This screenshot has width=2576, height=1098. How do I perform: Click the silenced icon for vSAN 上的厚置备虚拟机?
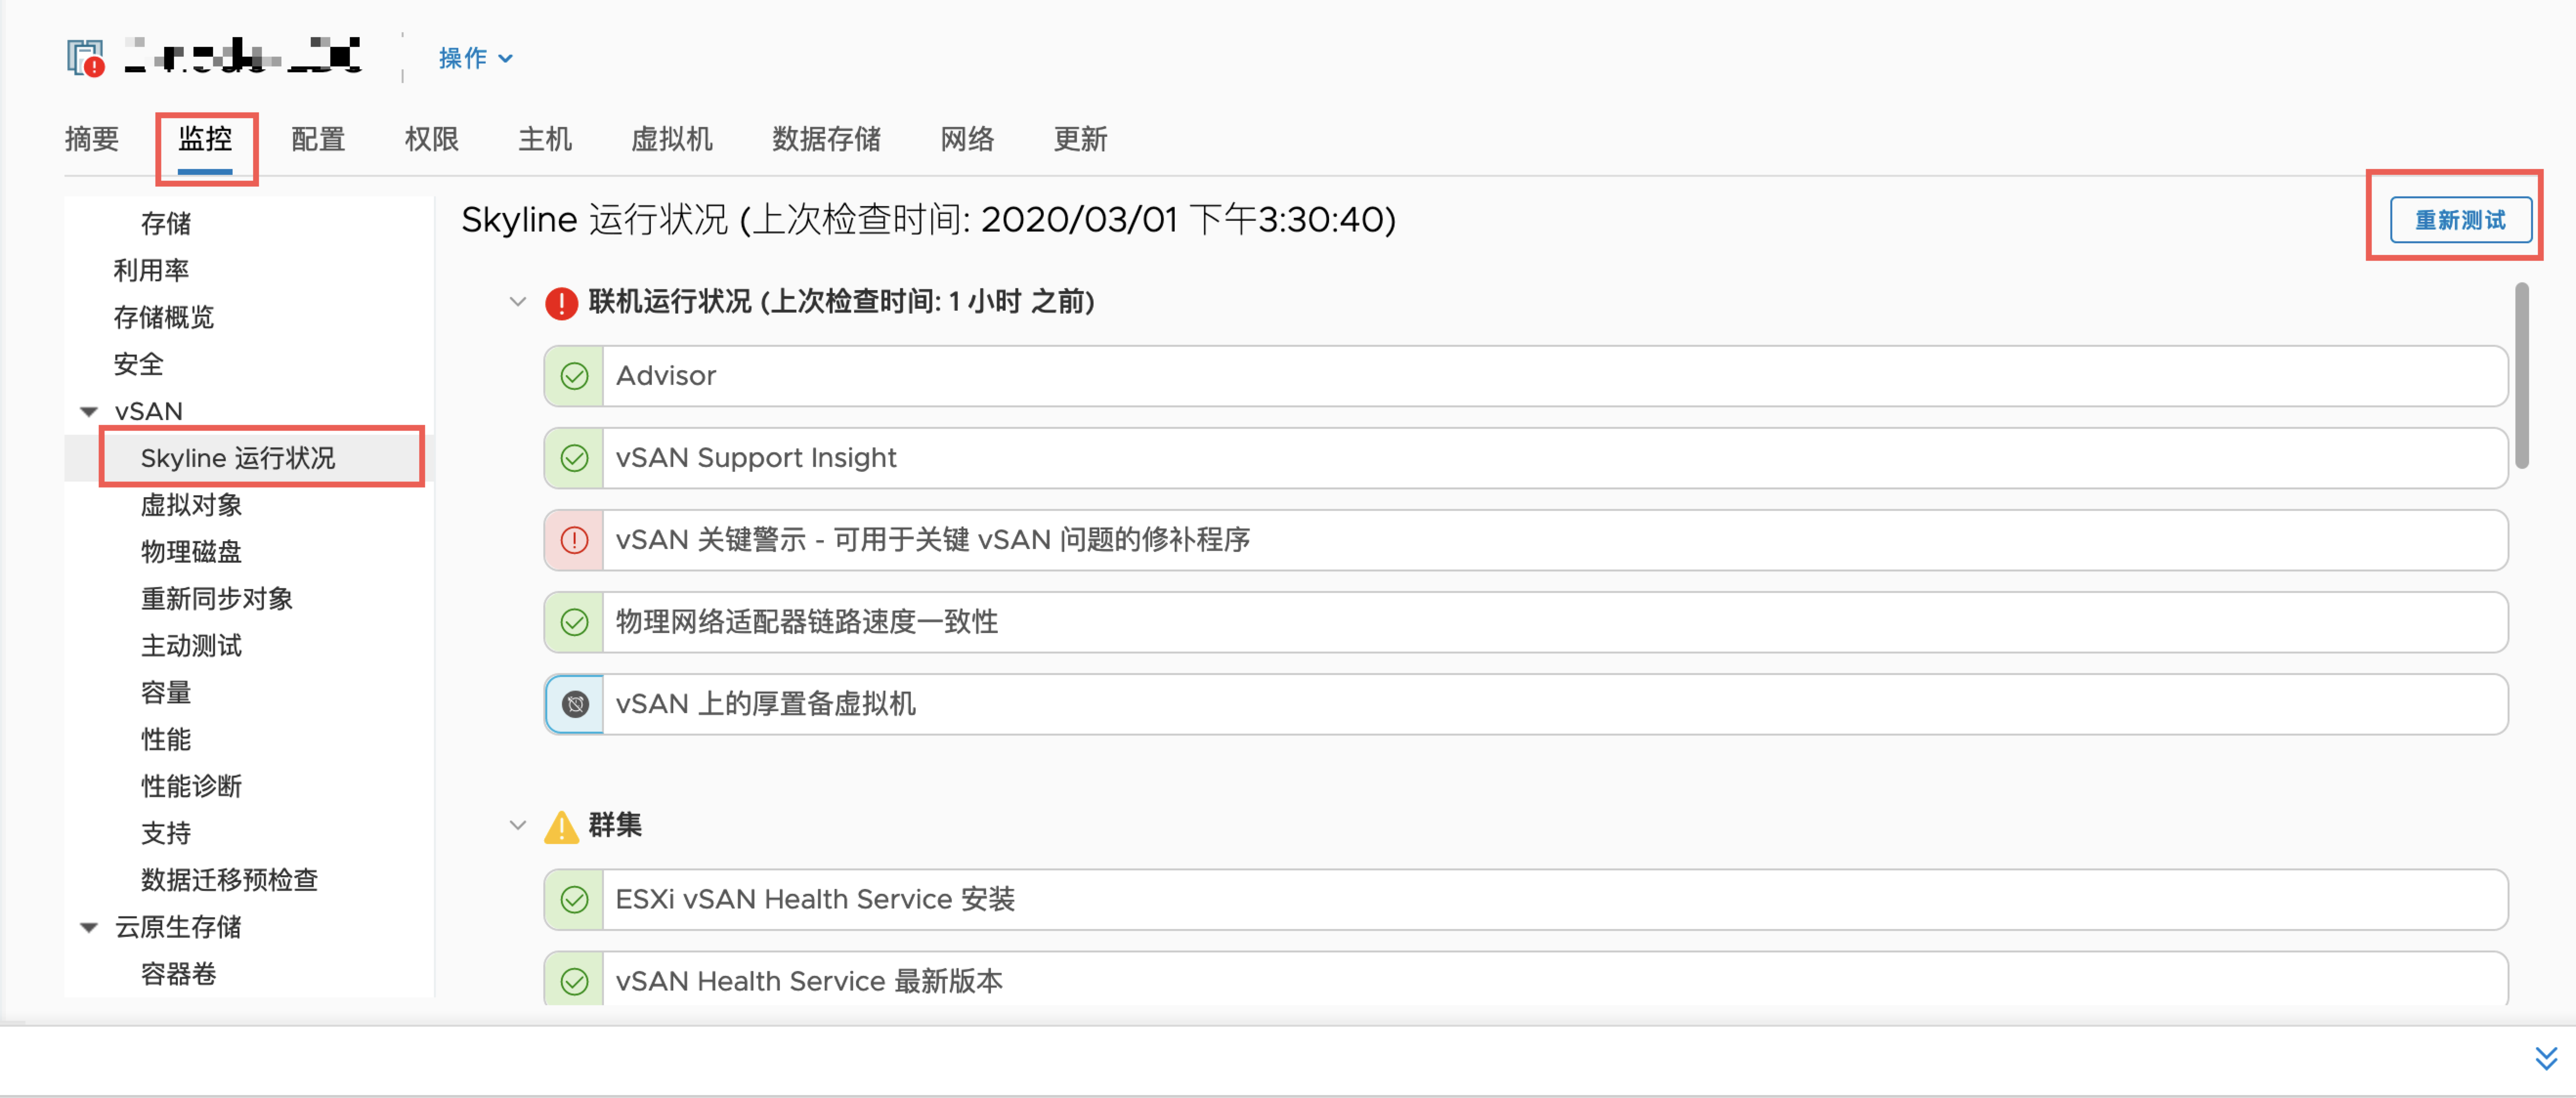(575, 704)
